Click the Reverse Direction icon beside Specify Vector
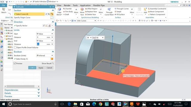The image size is (191, 107). 44,26
